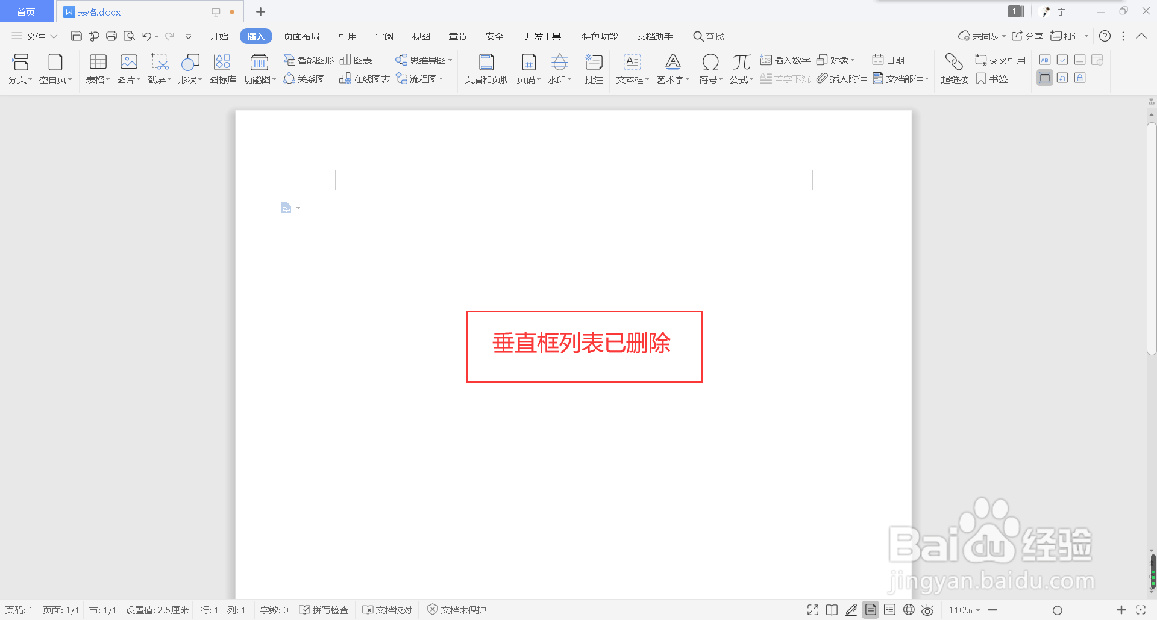Screen dimensions: 1157x620
Task: Click the 未同步 sync status button
Action: coord(982,36)
